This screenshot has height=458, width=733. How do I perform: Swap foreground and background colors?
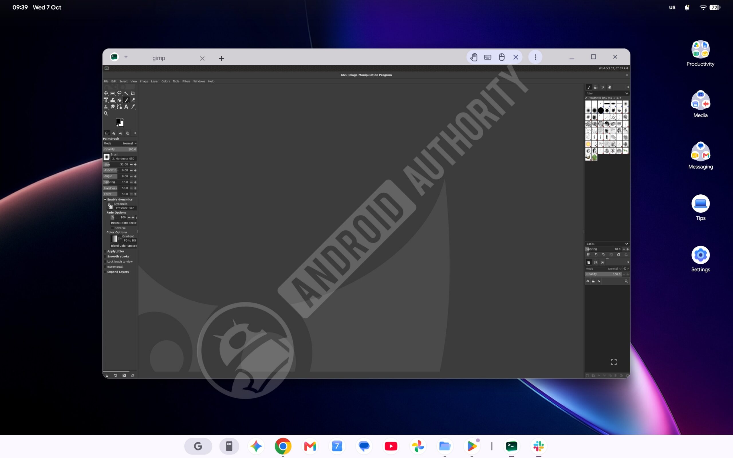(x=122, y=119)
